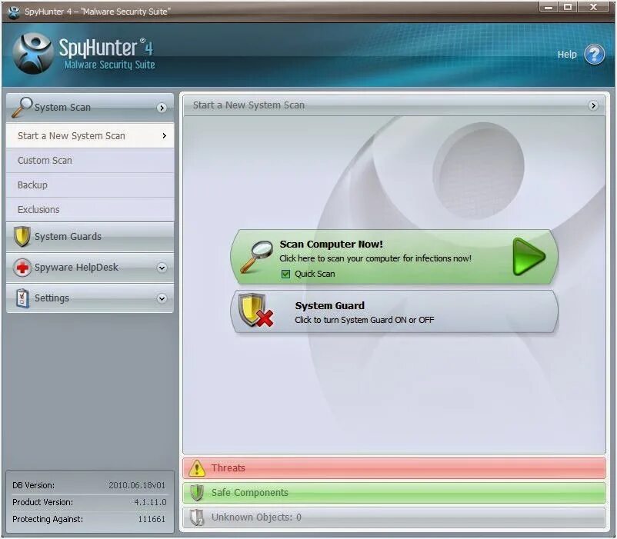Expand Spyware HelpDesk dropdown arrow
The height and width of the screenshot is (539, 617).
162,268
